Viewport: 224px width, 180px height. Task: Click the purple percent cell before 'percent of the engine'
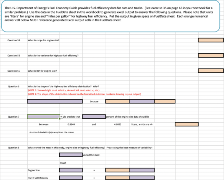[x=94, y=117]
